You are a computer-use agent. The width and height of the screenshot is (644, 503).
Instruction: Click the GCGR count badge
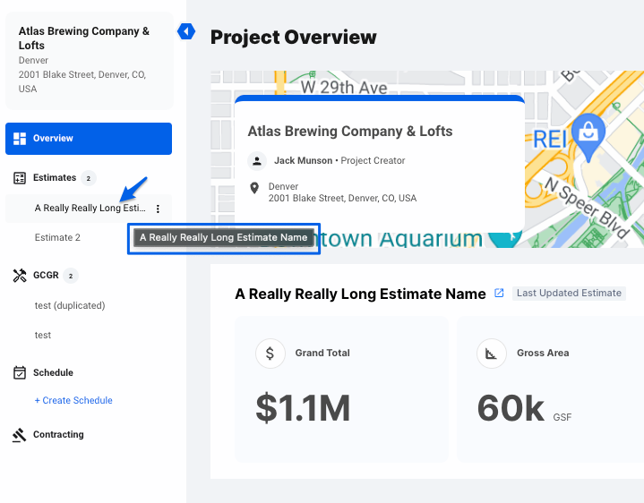[71, 276]
